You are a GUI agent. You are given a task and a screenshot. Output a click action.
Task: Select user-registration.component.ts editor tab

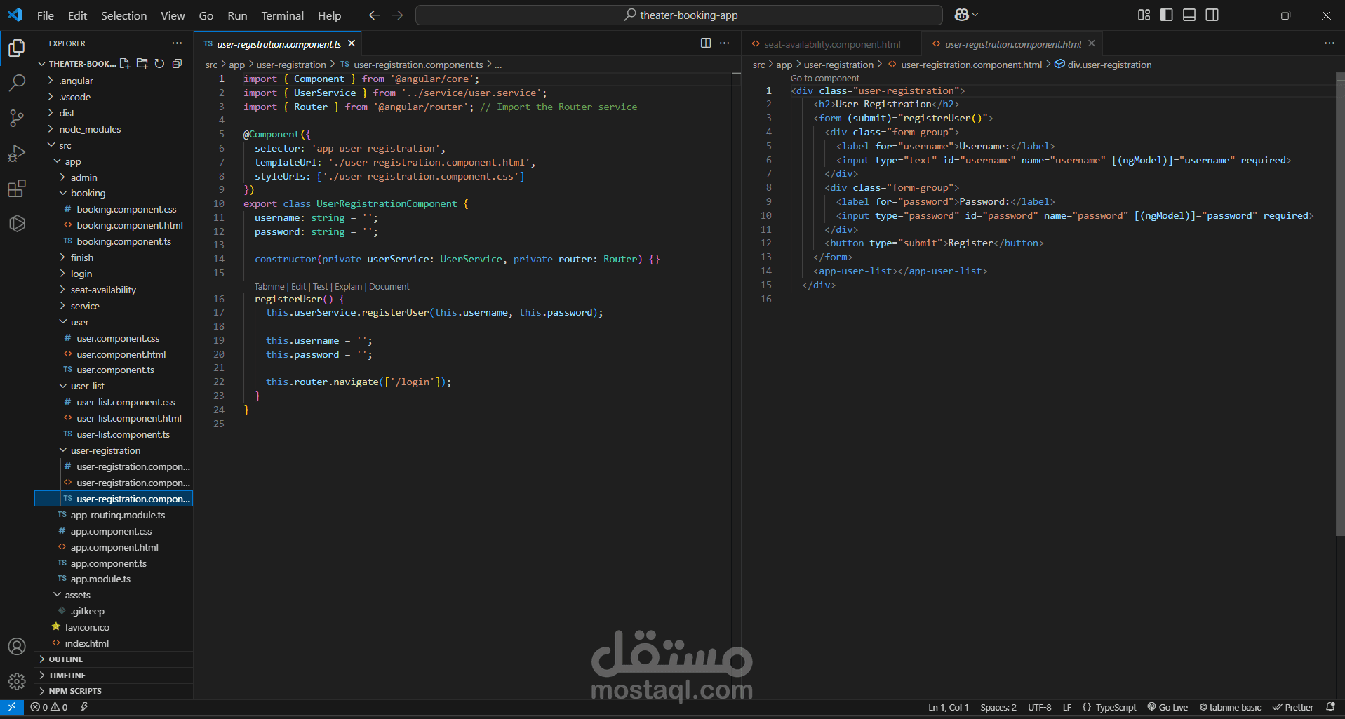(279, 44)
